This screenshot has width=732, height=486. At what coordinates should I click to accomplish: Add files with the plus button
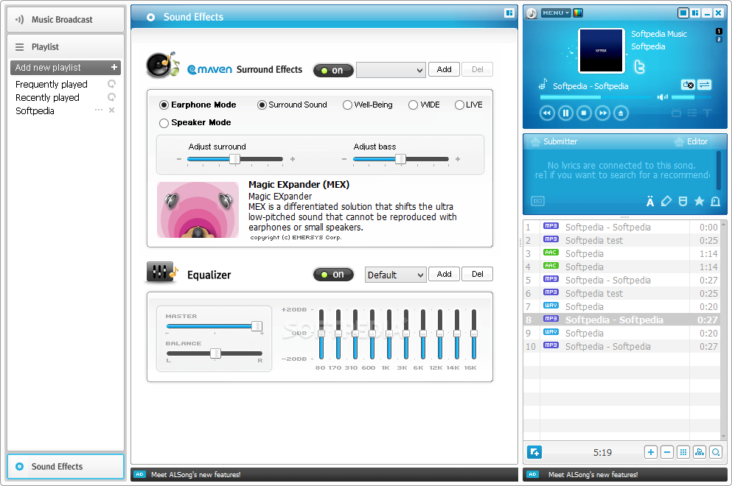(651, 452)
